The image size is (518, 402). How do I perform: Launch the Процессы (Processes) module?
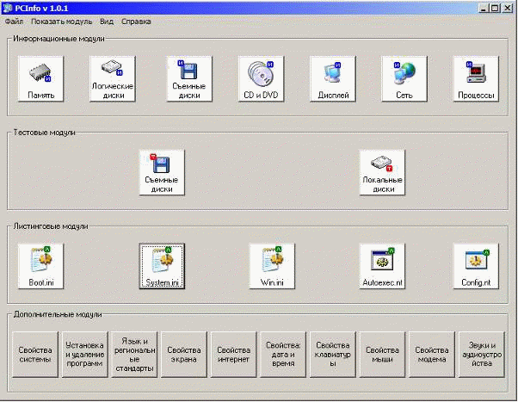coord(476,79)
